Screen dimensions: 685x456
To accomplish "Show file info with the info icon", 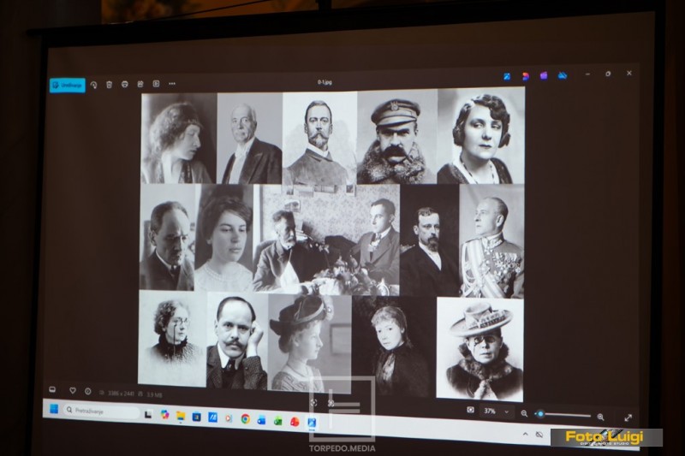I will 88,392.
